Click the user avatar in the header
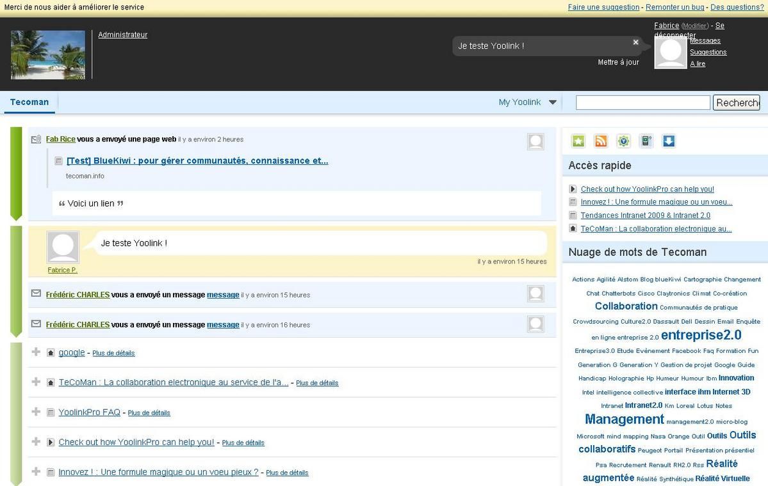The image size is (768, 486). click(x=671, y=53)
